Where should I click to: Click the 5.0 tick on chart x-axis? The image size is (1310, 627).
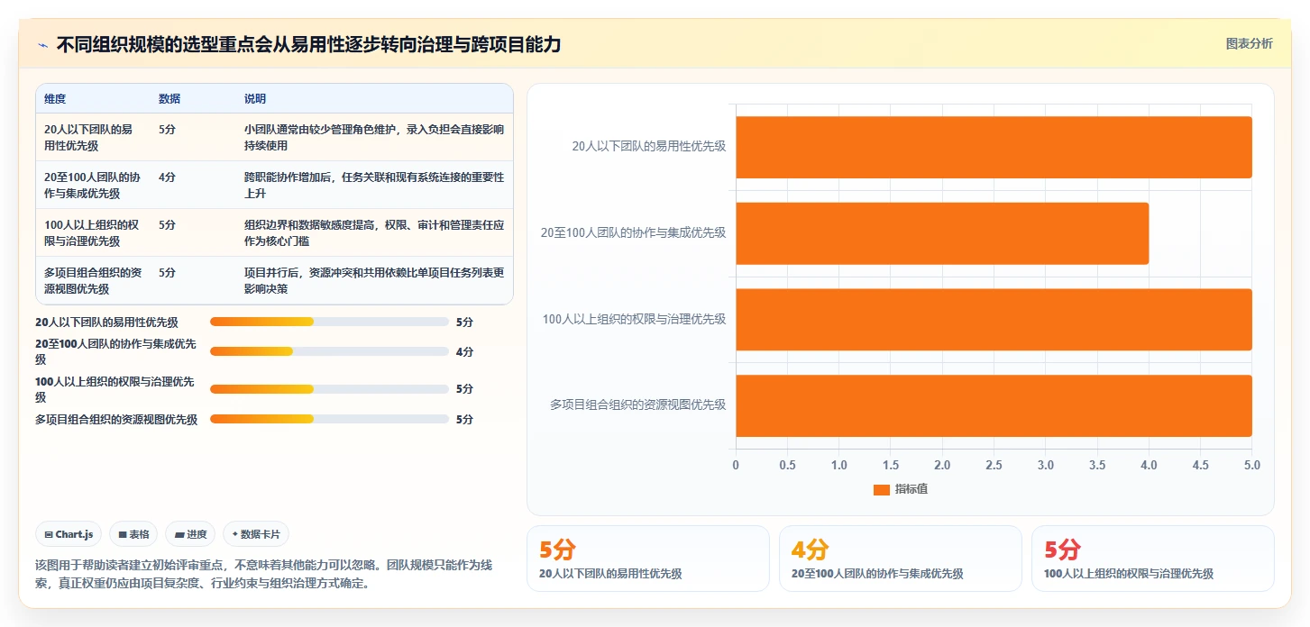pos(1251,465)
